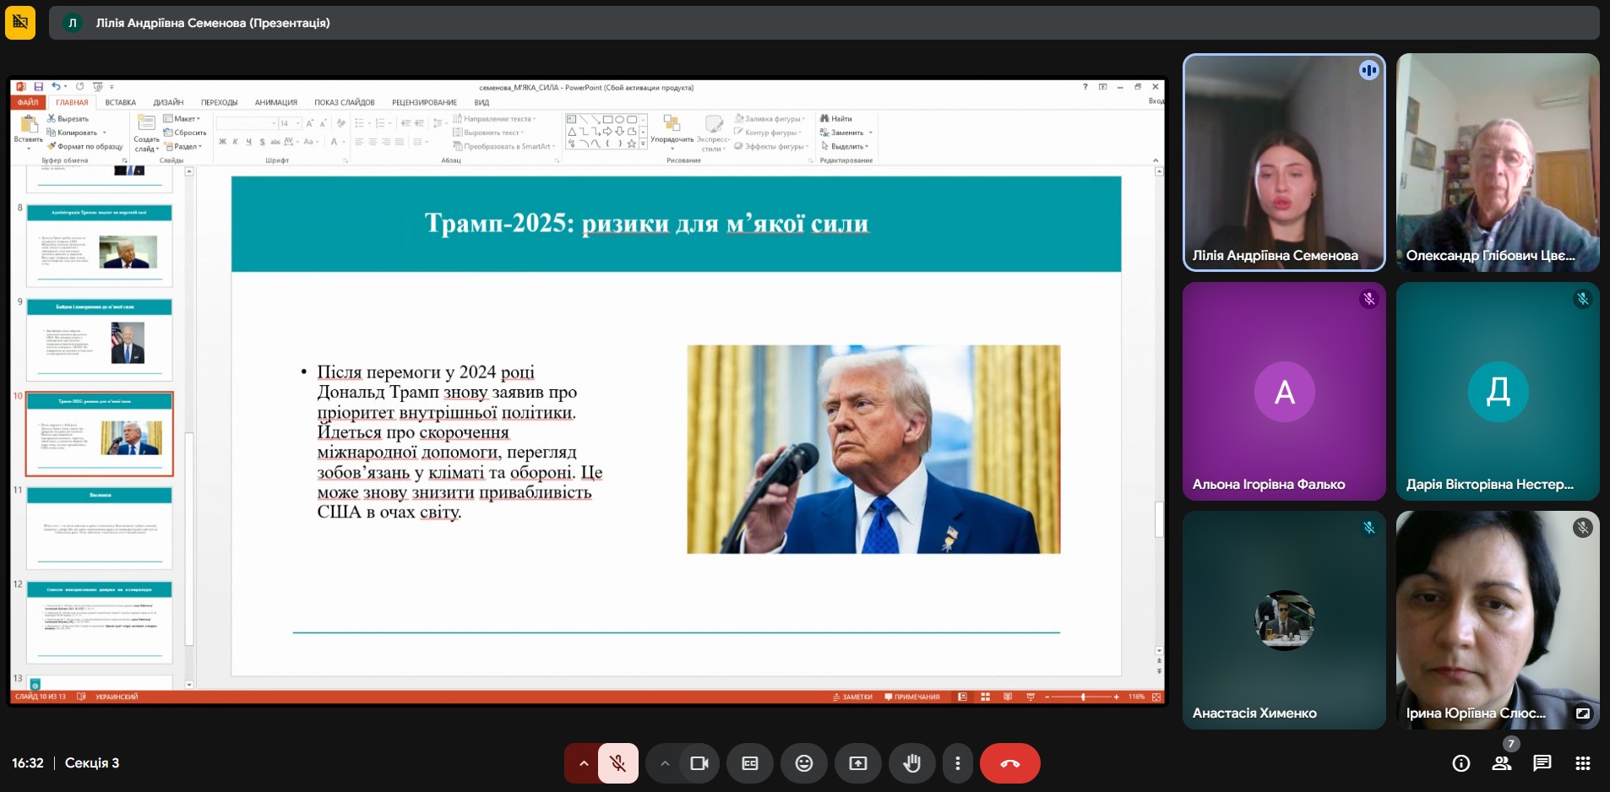Click the ЗАМЕТКИ button in the status bar
The height and width of the screenshot is (792, 1610).
pyautogui.click(x=852, y=697)
